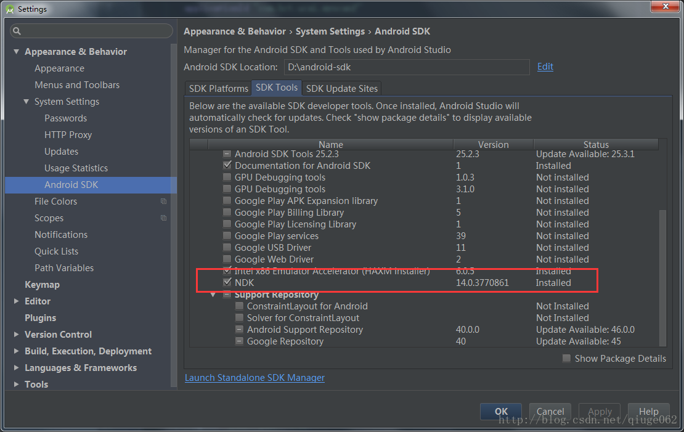The image size is (684, 432).
Task: Sort by the Name column header
Action: point(331,144)
